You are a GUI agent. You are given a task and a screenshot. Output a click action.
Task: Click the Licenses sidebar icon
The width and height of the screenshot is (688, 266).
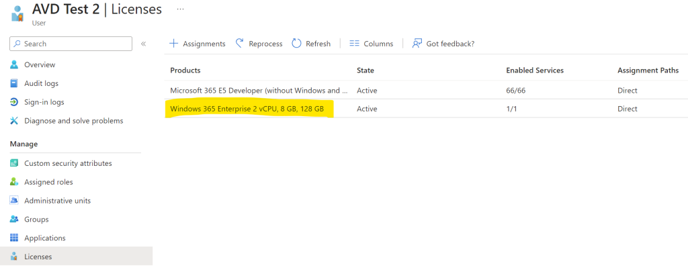tap(14, 257)
